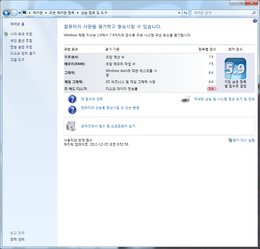
Task: Open help via the blue question icon
Action: tap(255, 21)
